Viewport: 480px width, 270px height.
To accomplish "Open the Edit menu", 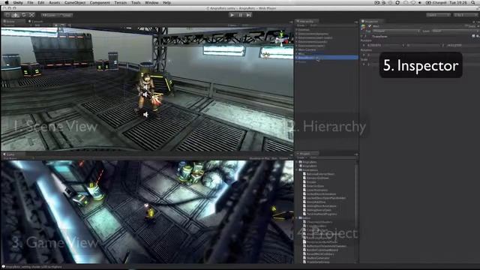I will click(41, 2).
